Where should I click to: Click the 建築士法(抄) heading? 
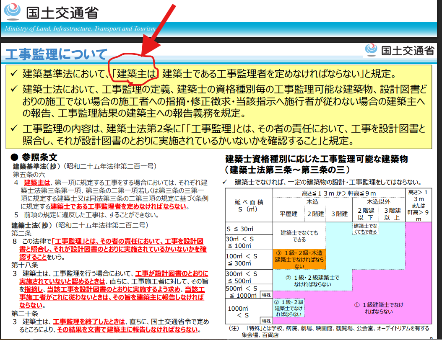click(x=34, y=225)
